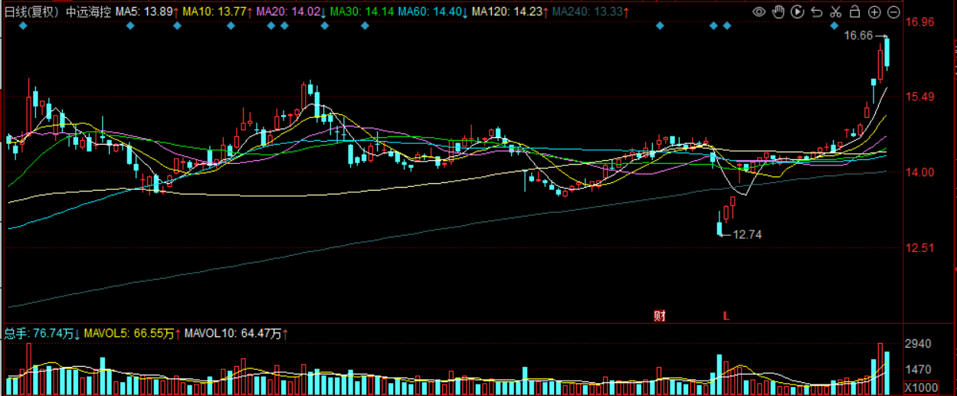The width and height of the screenshot is (957, 396).
Task: Toggle the eye visibility icon in chart toolbar
Action: tap(759, 11)
